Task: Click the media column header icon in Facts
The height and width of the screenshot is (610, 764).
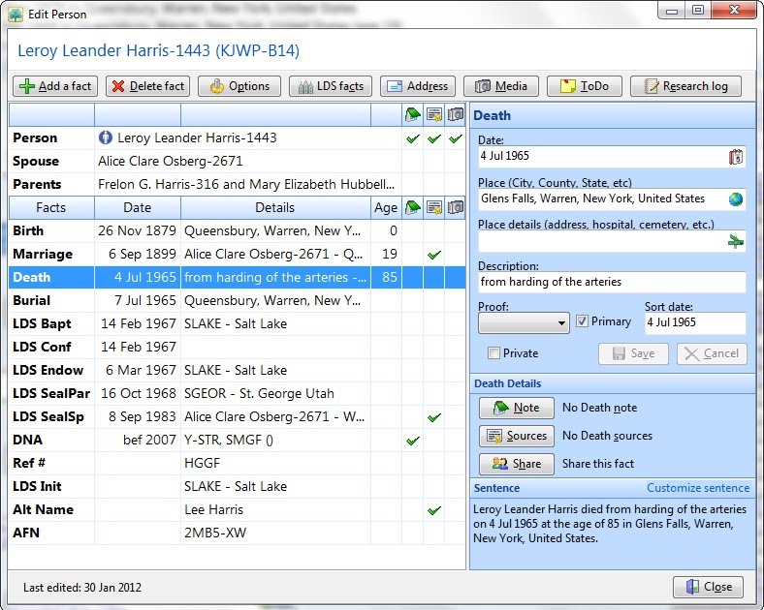Action: point(455,207)
